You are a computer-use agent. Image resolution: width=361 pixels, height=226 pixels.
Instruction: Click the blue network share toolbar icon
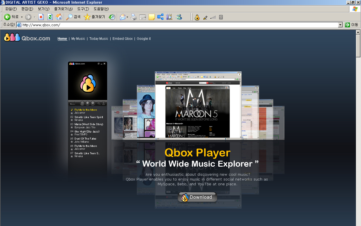(x=160, y=17)
